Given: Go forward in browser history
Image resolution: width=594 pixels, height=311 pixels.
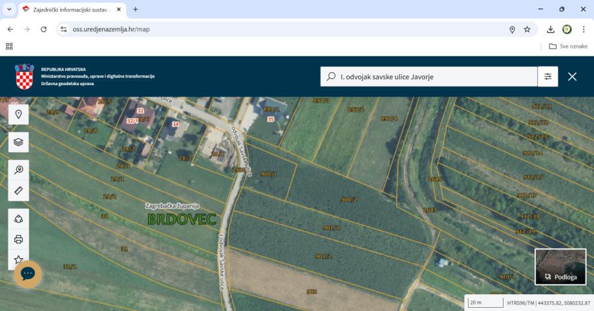Looking at the screenshot, I should 27,29.
